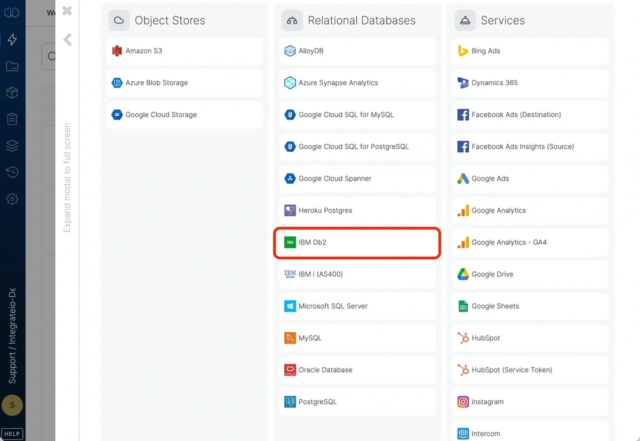Select the Amazon S3 connector
Image resolution: width=640 pixels, height=441 pixels.
point(184,51)
